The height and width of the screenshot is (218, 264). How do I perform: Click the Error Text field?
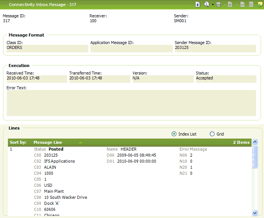[x=131, y=103]
